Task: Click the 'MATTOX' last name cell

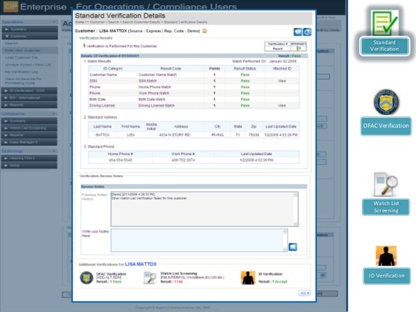Action: [x=102, y=135]
